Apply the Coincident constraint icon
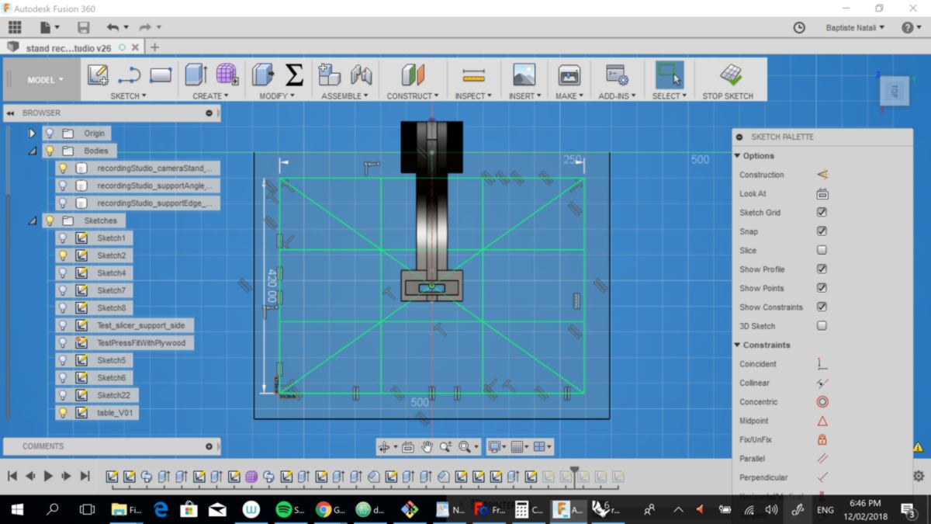This screenshot has width=931, height=524. pyautogui.click(x=822, y=364)
